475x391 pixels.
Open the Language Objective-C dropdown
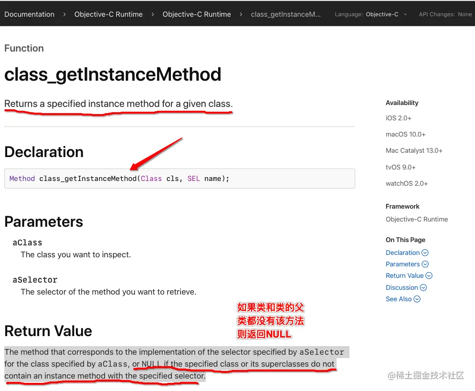370,14
